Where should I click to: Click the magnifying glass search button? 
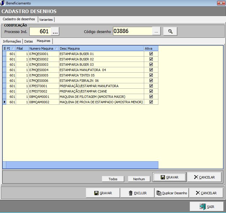coord(170,31)
